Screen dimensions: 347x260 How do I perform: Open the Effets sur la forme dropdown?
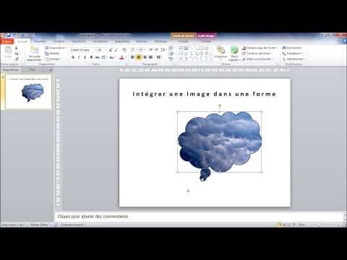pos(257,59)
